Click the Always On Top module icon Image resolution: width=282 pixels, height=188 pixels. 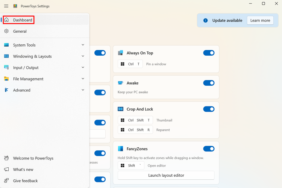(120, 53)
